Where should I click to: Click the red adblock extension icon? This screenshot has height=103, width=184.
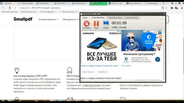(176, 8)
